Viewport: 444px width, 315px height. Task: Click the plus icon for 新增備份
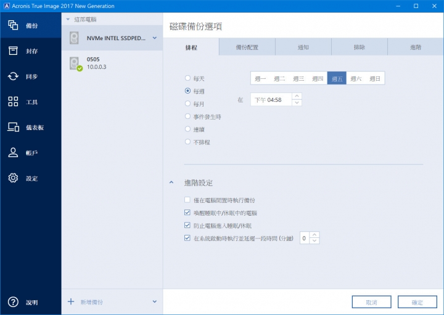point(71,301)
